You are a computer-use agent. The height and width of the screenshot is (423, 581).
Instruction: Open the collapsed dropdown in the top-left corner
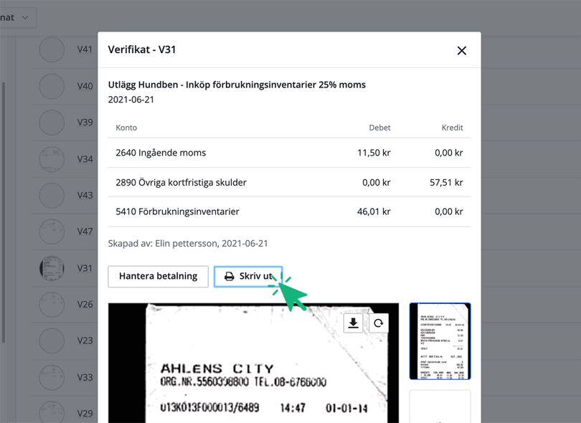(14, 17)
